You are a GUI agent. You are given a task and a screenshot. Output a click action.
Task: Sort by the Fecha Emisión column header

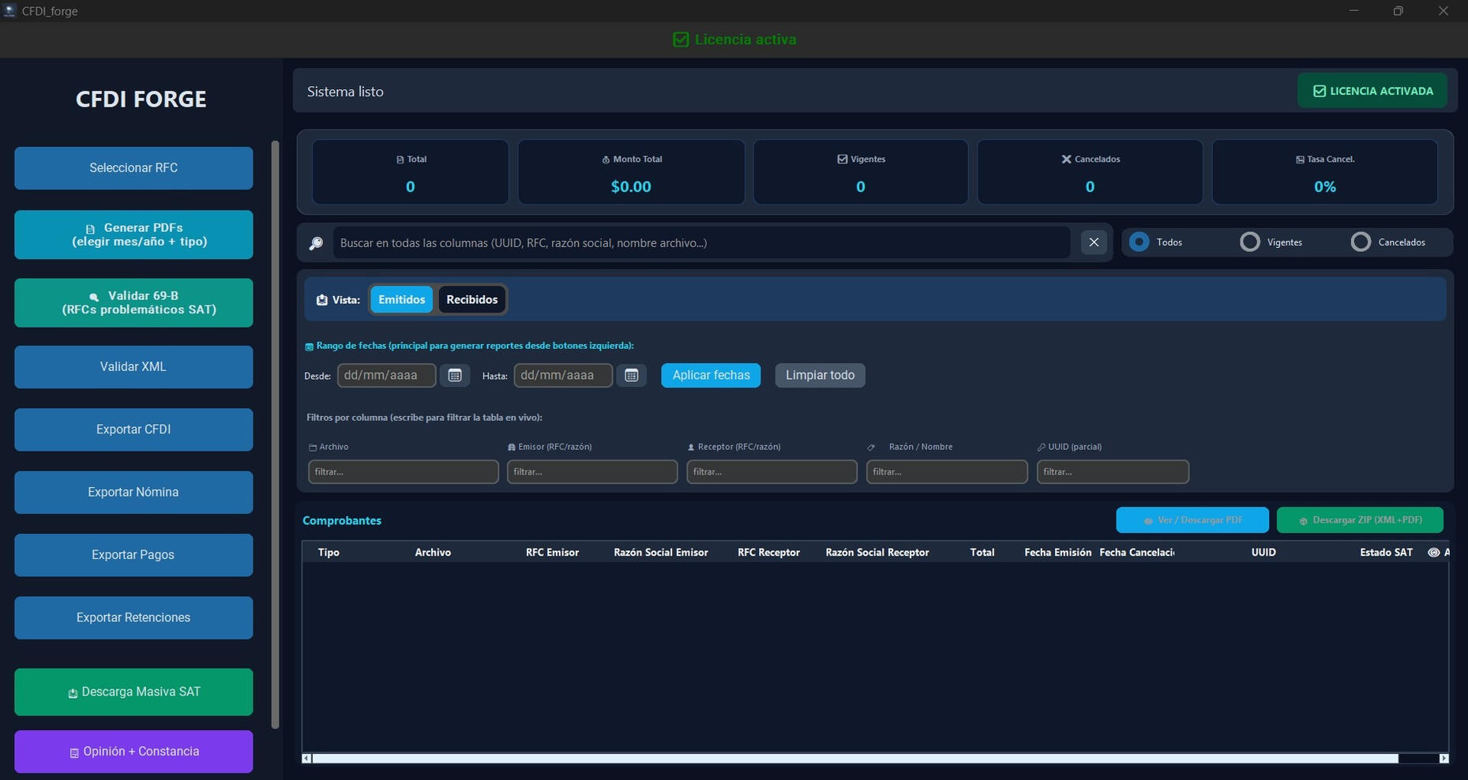point(1057,553)
